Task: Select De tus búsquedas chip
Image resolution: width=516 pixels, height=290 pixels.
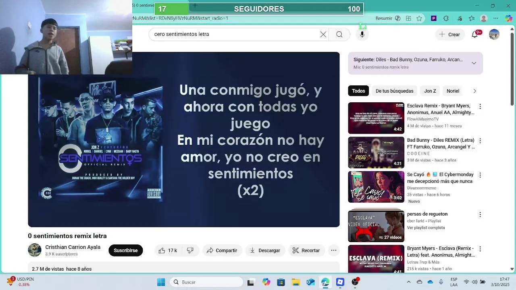Action: pyautogui.click(x=394, y=91)
